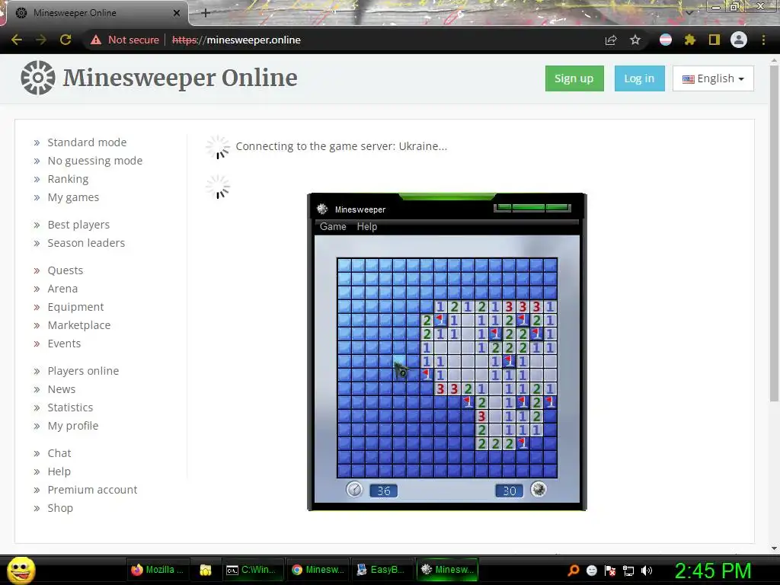Click the white round tray icon
This screenshot has height=585, width=780.
tap(592, 570)
